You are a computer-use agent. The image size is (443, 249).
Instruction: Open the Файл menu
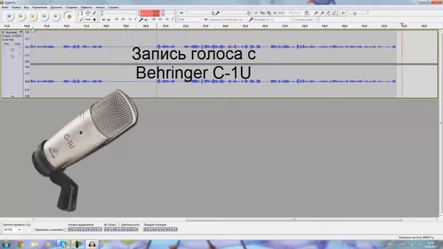5,8
